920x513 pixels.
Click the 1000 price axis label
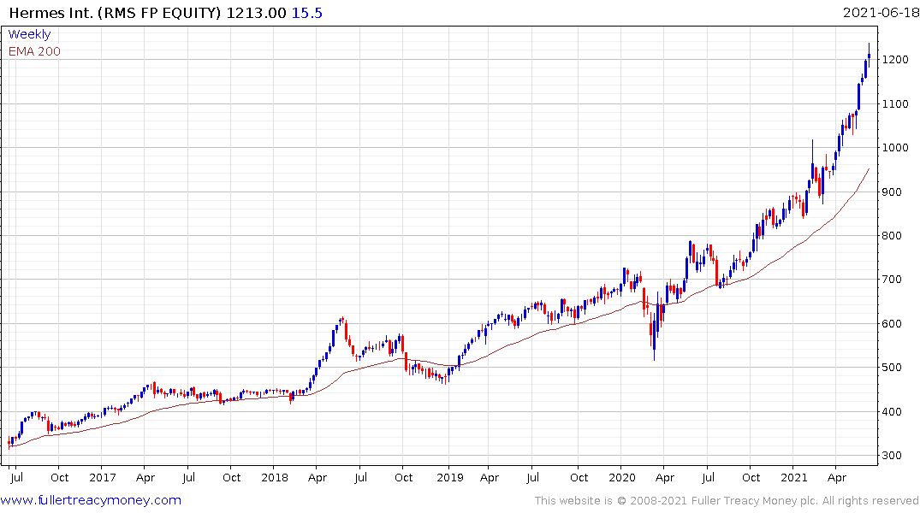point(895,148)
